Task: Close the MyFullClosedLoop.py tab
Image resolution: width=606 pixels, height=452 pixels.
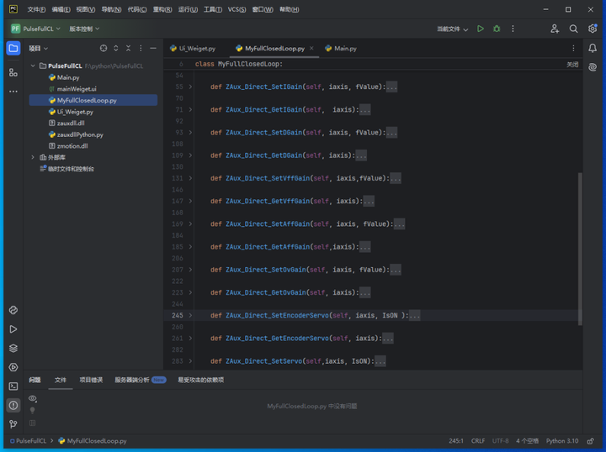Action: 311,48
